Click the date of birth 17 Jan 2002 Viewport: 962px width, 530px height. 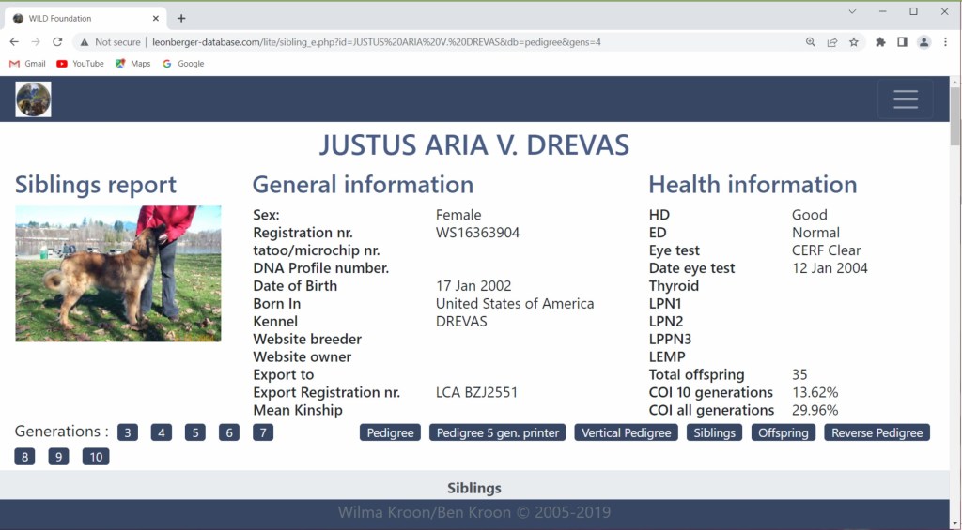click(x=473, y=286)
